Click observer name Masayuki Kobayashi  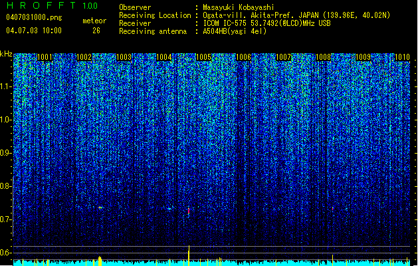point(239,7)
